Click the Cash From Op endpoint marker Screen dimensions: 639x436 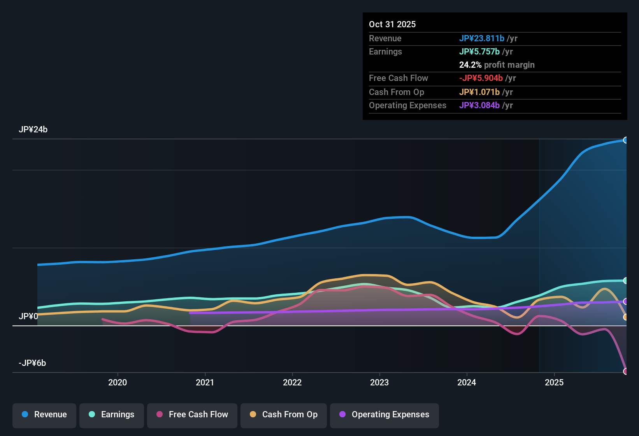tap(625, 317)
